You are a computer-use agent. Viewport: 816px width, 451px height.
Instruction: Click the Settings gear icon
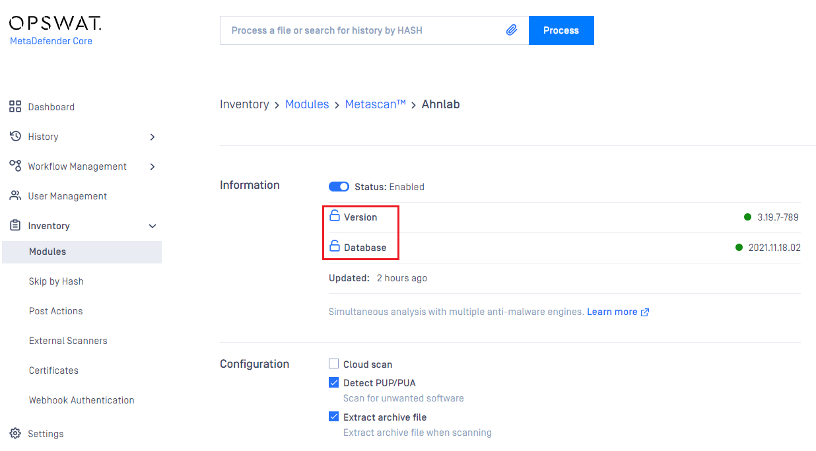point(15,433)
